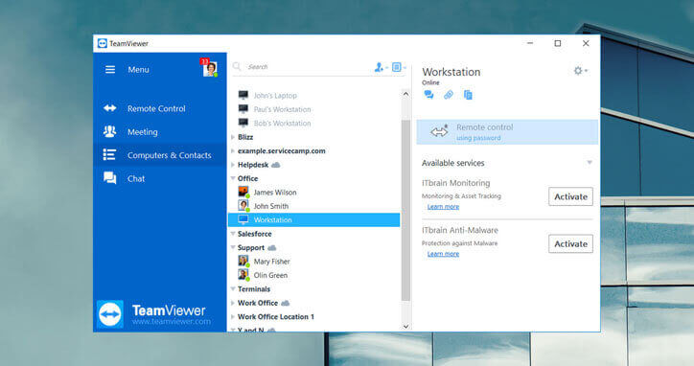The image size is (694, 366).
Task: Expand Work Office Location 1 group
Action: click(233, 317)
